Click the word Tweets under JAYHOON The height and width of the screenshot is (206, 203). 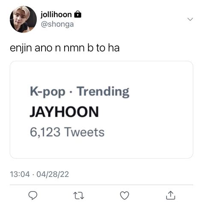click(x=84, y=132)
